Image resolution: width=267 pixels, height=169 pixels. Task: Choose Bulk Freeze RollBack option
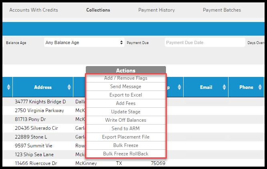click(x=125, y=154)
